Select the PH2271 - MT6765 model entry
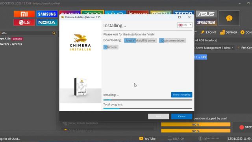Image resolution: width=252 pixels, height=142 pixels. [11, 44]
